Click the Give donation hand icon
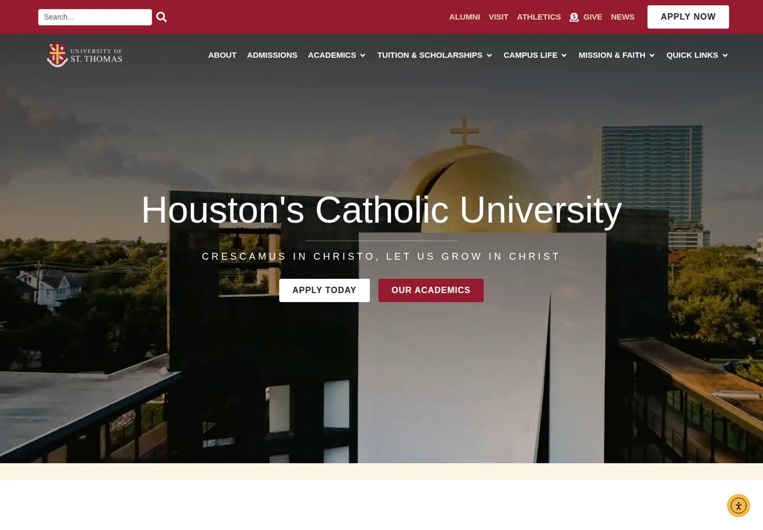The height and width of the screenshot is (530, 763). tap(574, 17)
